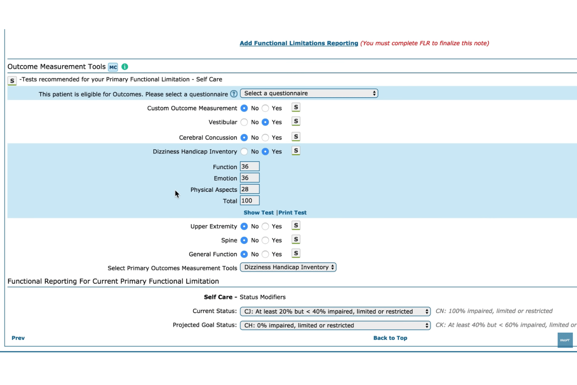Select Yes for Custom Outcome Measurement
The image size is (577, 385).
coord(265,108)
